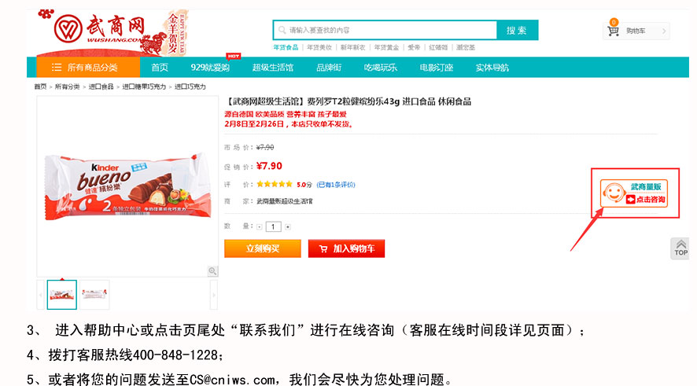
Task: Click the 立刻购买 button
Action: [x=263, y=248]
